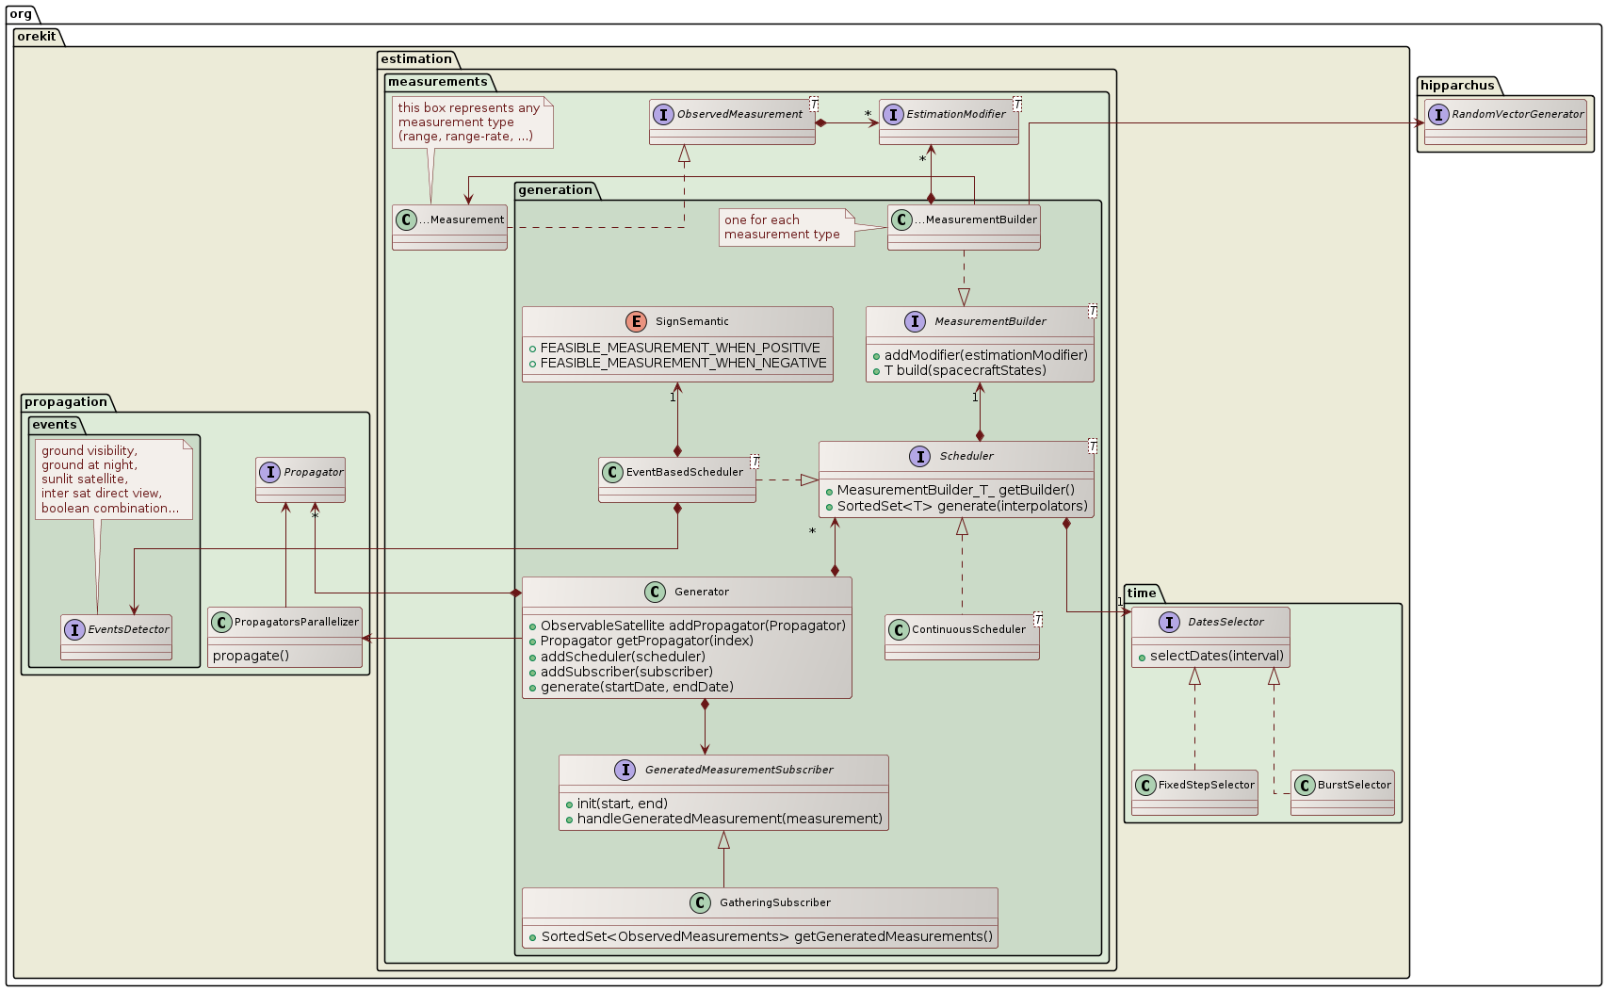Select the generate(startDate, endDate) method
1607x991 pixels.
[637, 687]
